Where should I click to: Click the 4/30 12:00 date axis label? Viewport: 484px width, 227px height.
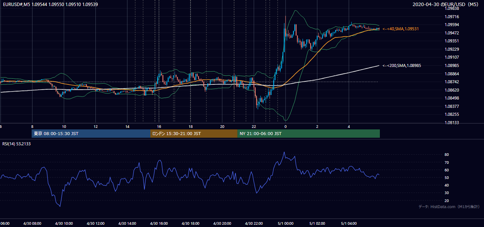[x=95, y=224]
